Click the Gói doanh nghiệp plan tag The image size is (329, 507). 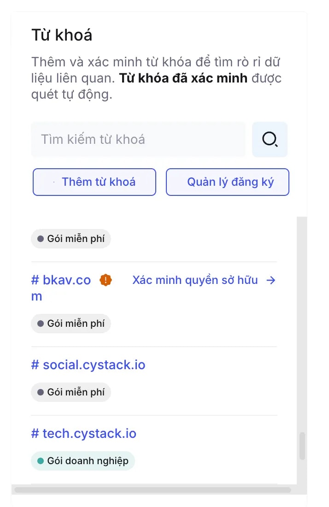82,461
